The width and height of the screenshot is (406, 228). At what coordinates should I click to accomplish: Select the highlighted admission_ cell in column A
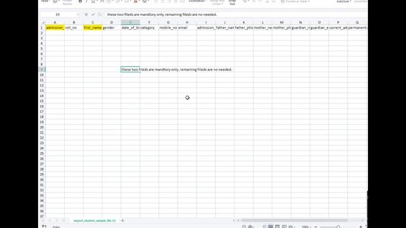point(55,28)
